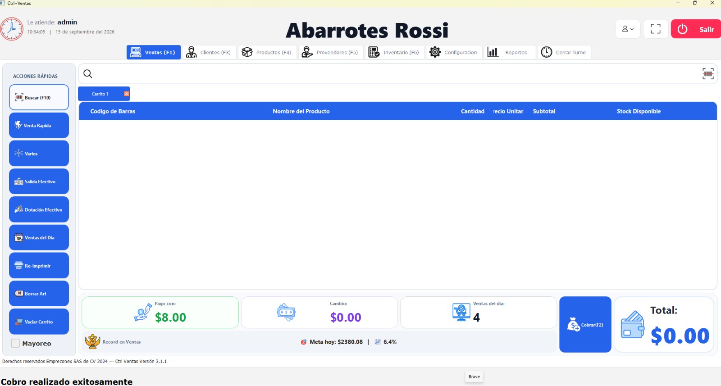Click the product search field
The height and width of the screenshot is (386, 721).
point(398,74)
